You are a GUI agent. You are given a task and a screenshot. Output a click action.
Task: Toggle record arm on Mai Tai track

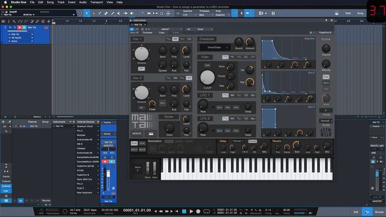point(19,27)
